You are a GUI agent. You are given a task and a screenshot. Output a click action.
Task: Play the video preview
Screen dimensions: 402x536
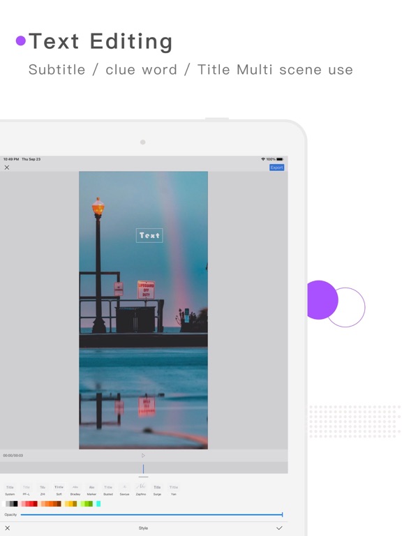(143, 455)
